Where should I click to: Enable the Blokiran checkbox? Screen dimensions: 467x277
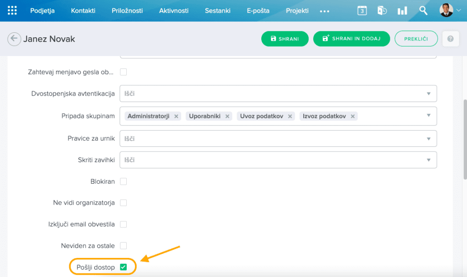pos(123,181)
